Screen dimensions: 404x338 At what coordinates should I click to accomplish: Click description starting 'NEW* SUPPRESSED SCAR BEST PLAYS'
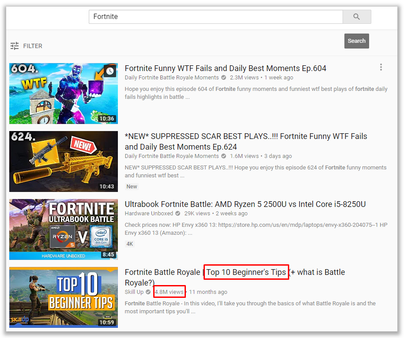coord(256,172)
